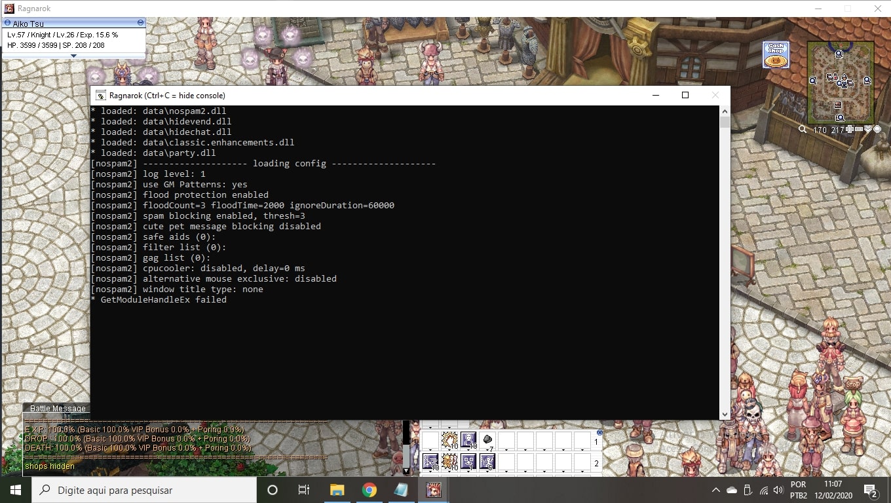
Task: Click the console window title bar icon
Action: point(101,96)
